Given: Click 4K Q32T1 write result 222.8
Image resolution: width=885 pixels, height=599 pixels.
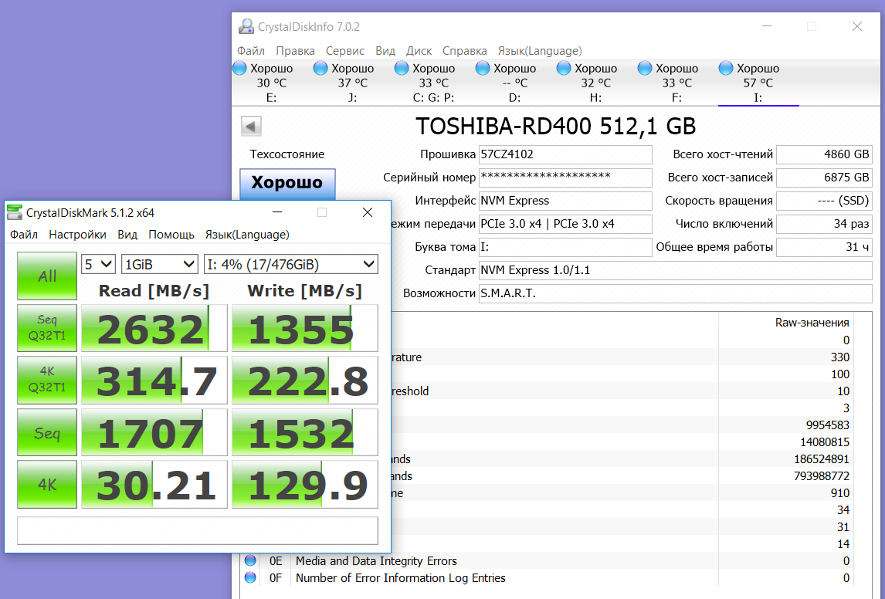Looking at the screenshot, I should (305, 380).
